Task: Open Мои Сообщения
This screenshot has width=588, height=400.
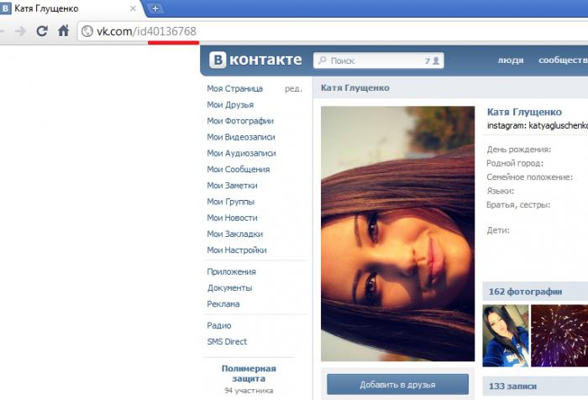Action: click(x=238, y=169)
